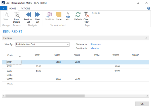151x108 pixels.
Task: Click the S0003 column header
Action: pyautogui.click(x=77, y=55)
